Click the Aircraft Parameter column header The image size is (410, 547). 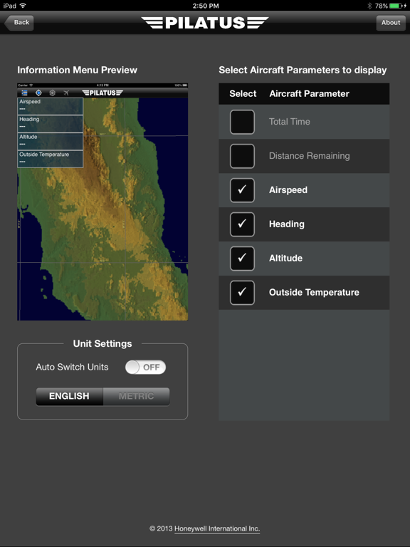coord(309,93)
